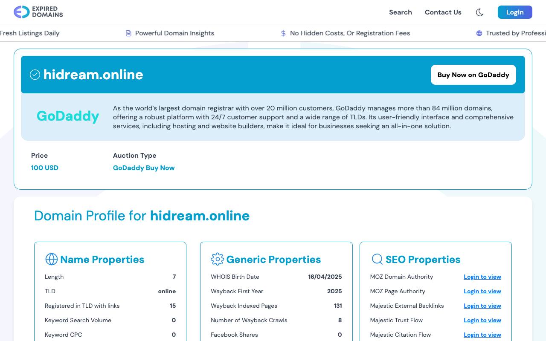Open the Contact Us page
Screen dimensions: 546x341
tap(443, 12)
